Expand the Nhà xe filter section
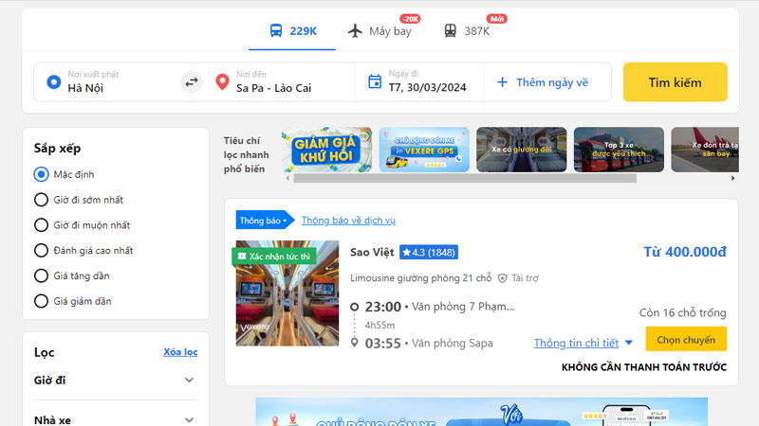Image resolution: width=759 pixels, height=426 pixels. 189,419
